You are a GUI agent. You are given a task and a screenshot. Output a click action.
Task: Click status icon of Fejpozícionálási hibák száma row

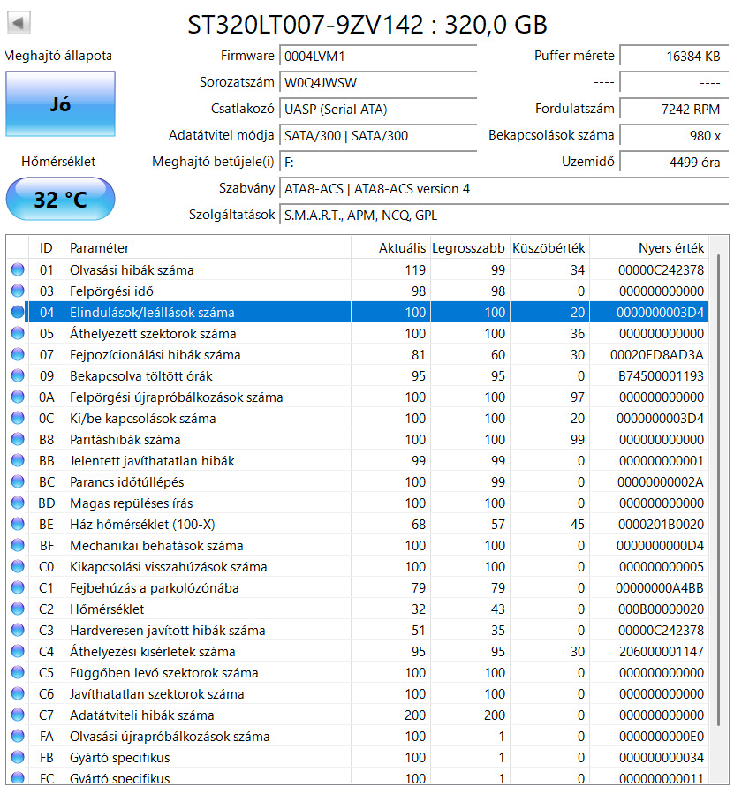(x=18, y=354)
